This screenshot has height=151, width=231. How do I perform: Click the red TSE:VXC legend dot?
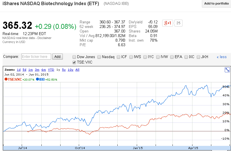tap(6, 79)
